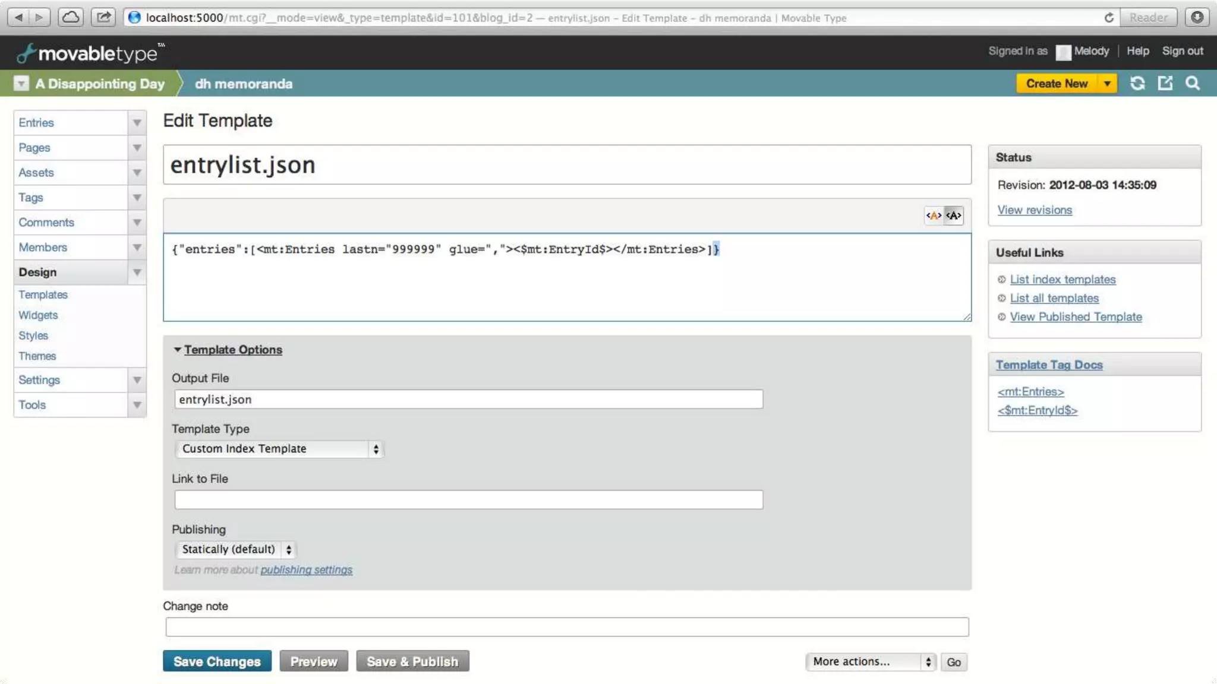Toggle syntax highlighting off icon

point(954,216)
